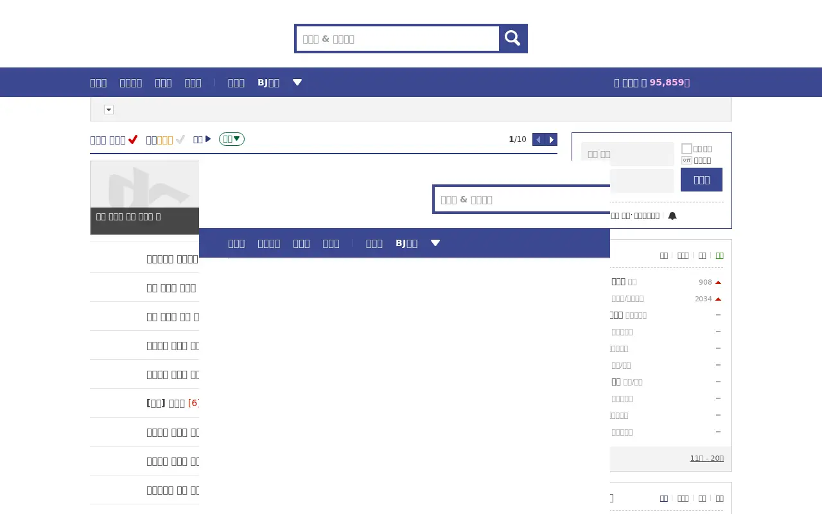Expand the white triangle menu in the main navigation bar
The image size is (822, 514).
click(297, 82)
